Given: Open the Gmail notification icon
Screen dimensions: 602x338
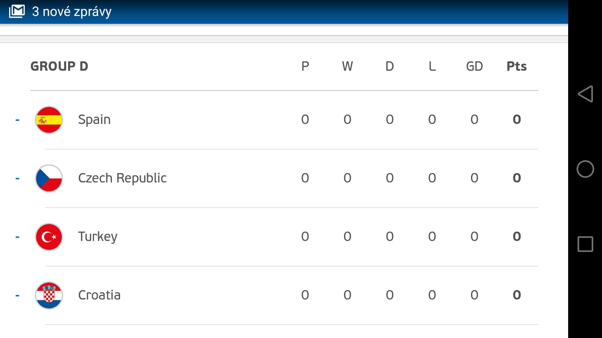Looking at the screenshot, I should pos(18,11).
